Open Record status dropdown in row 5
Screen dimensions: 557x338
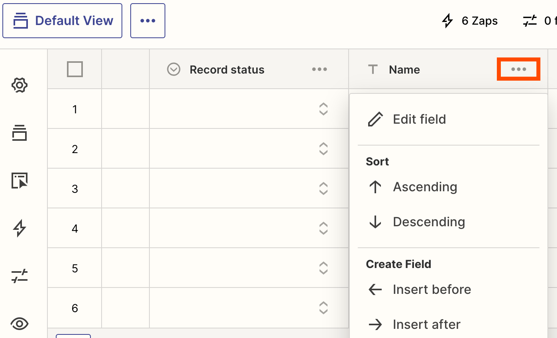pos(324,268)
